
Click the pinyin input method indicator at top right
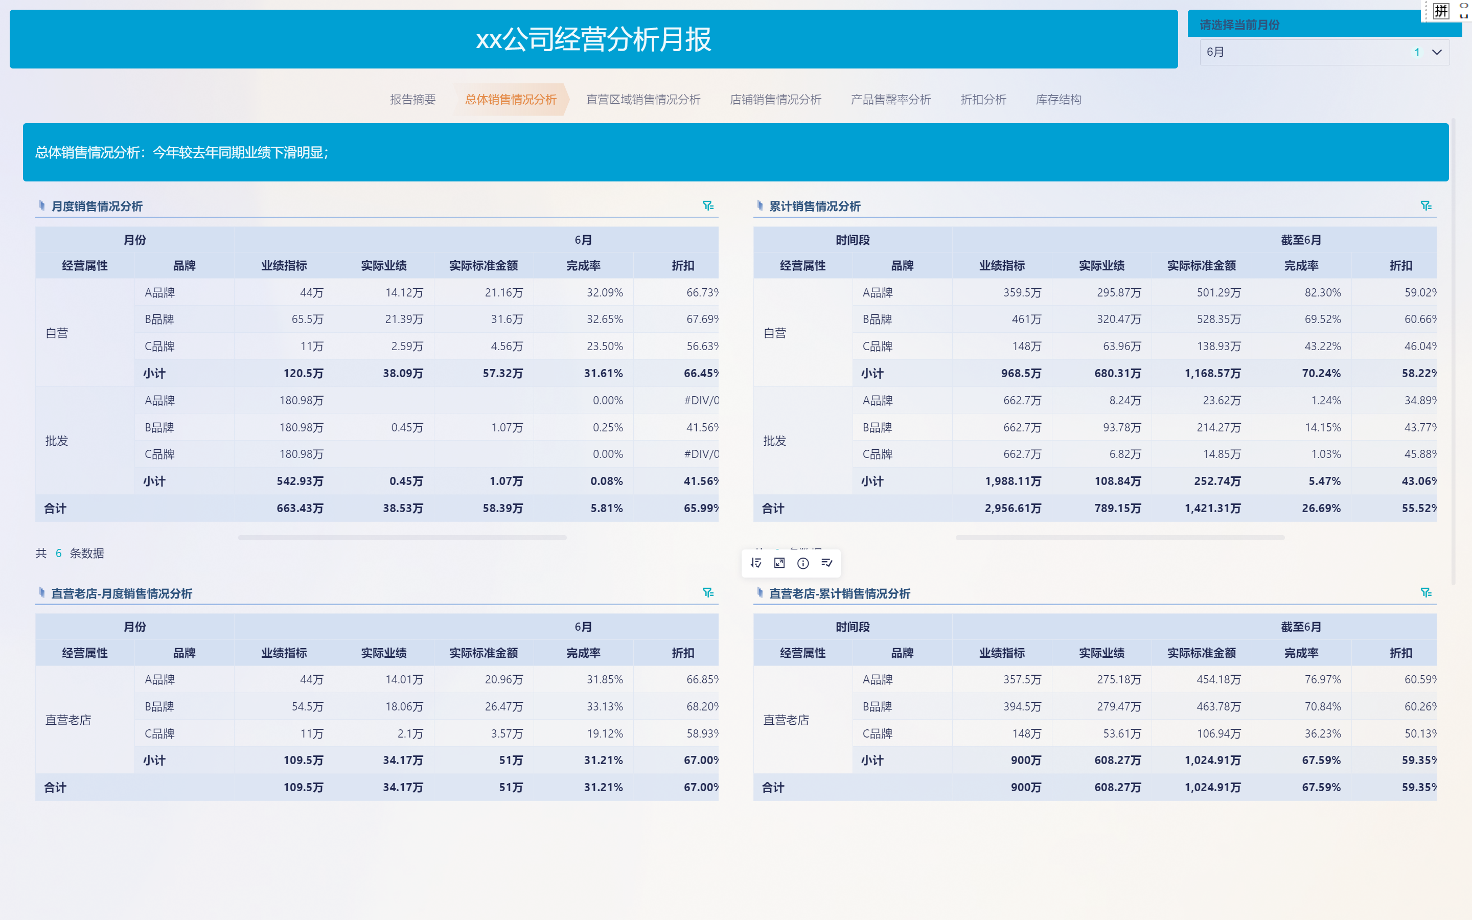click(x=1441, y=11)
